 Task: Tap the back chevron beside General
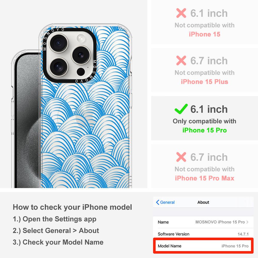point(157,202)
